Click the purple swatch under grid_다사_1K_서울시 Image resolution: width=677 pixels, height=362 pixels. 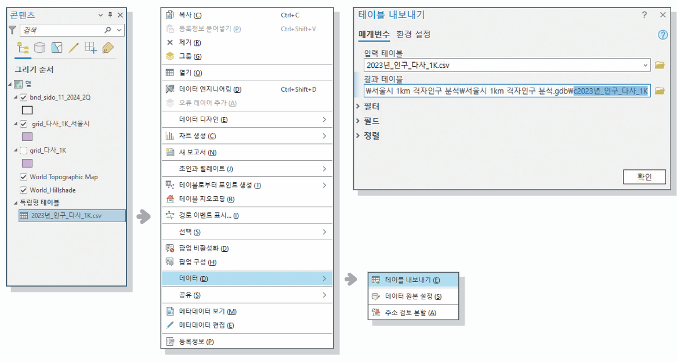[x=27, y=136]
